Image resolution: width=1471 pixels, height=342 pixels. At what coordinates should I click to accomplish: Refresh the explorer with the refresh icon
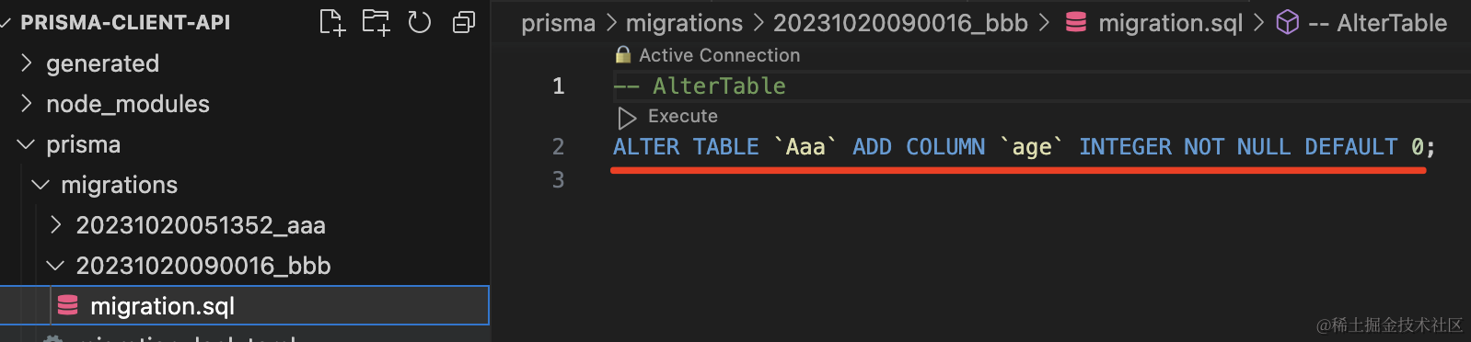420,22
